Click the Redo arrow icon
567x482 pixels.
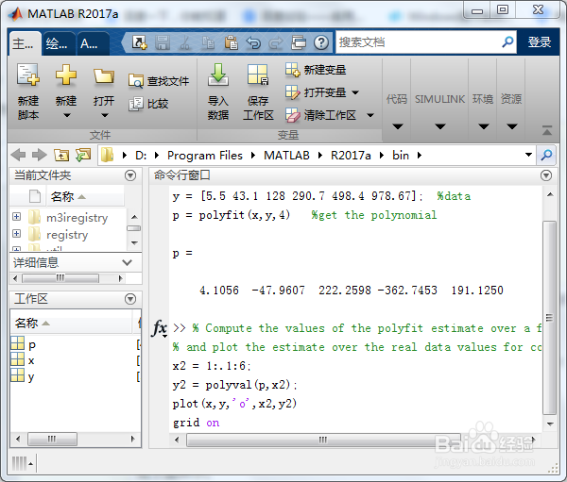pos(276,43)
